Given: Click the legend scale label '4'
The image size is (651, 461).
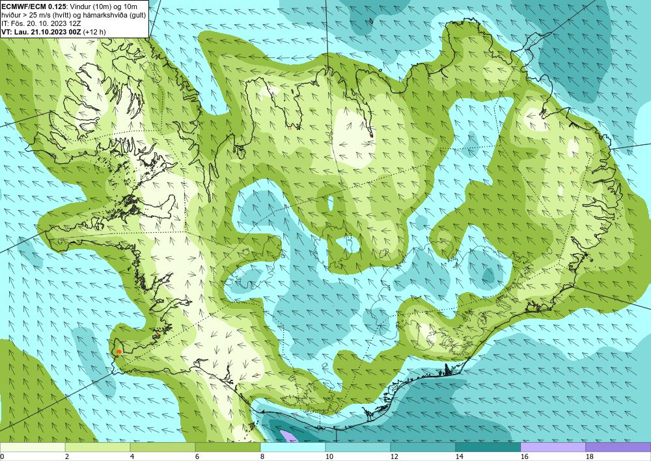Looking at the screenshot, I should click(132, 456).
